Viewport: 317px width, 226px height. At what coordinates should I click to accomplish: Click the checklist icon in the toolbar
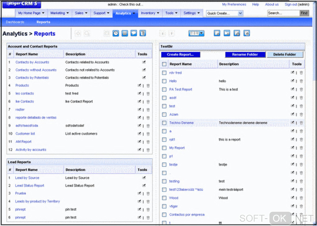143,33
